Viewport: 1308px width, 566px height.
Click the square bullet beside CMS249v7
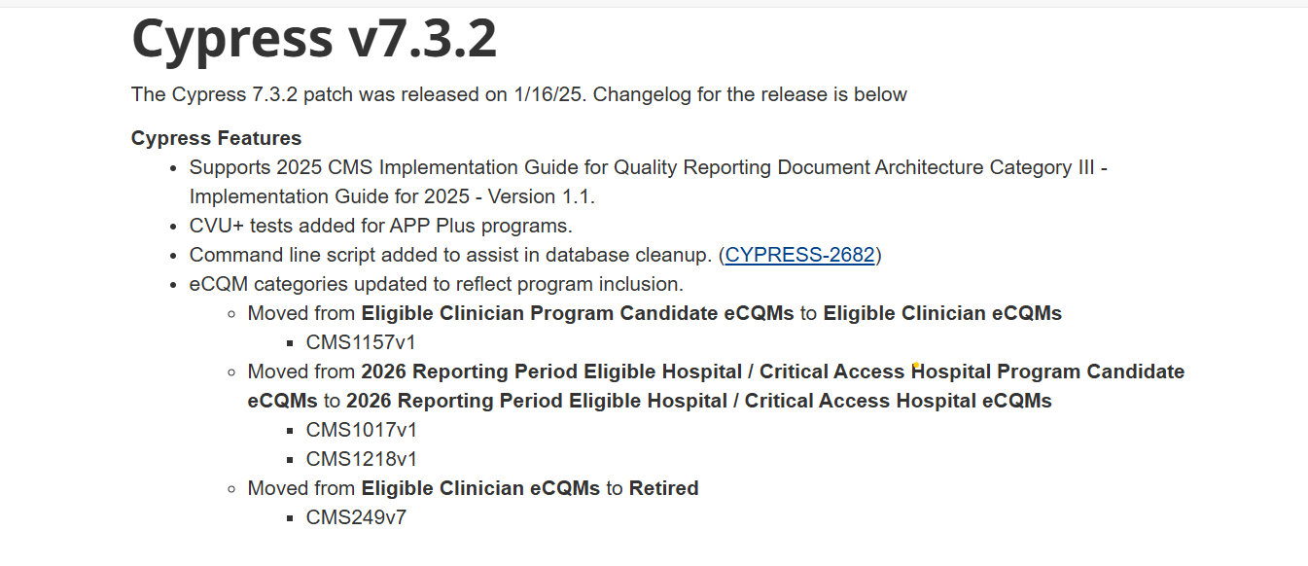[x=290, y=518]
